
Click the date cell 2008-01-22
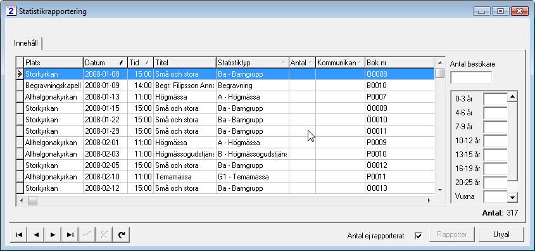tap(106, 120)
